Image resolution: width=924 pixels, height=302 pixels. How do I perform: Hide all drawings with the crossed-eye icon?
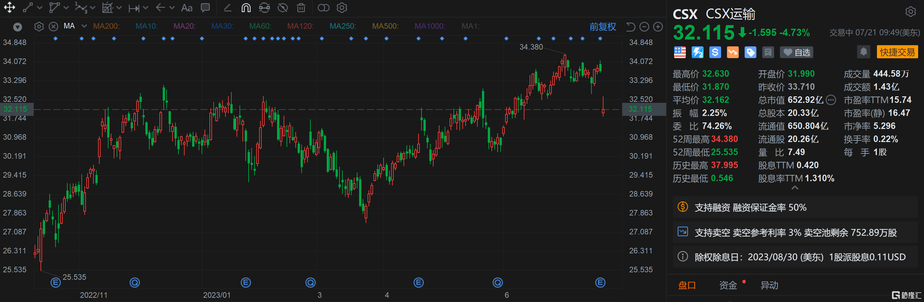pos(283,8)
